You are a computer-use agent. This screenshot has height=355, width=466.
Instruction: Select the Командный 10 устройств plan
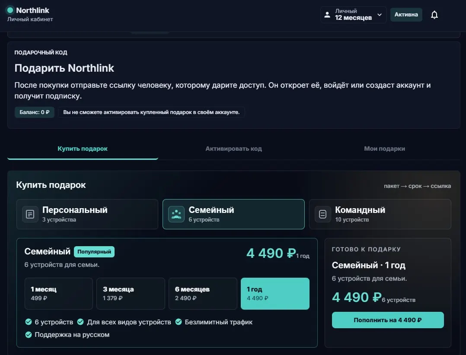point(380,214)
